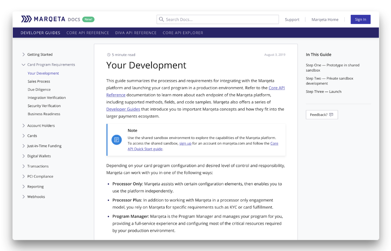The height and width of the screenshot is (251, 391).
Task: Jump to Step One — Prototype in shared sandbox
Action: 333,68
